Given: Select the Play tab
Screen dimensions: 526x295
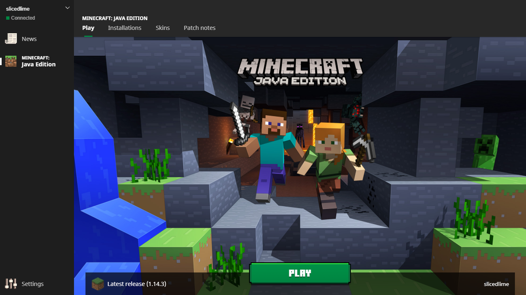Looking at the screenshot, I should 88,28.
